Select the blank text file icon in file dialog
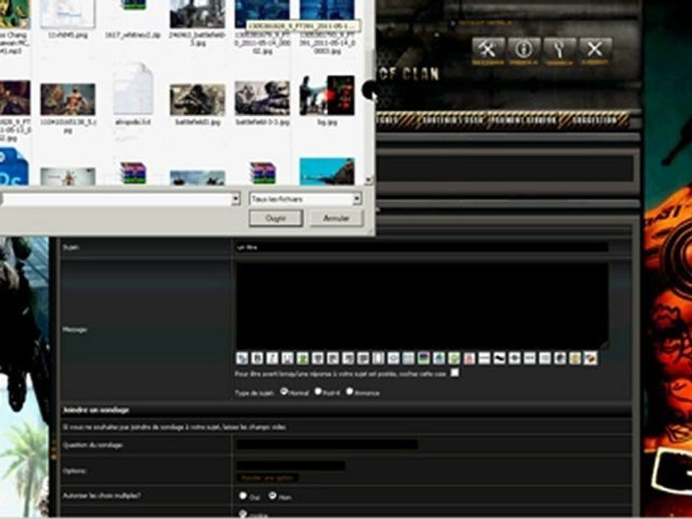Image resolution: width=692 pixels, height=519 pixels. pyautogui.click(x=133, y=89)
